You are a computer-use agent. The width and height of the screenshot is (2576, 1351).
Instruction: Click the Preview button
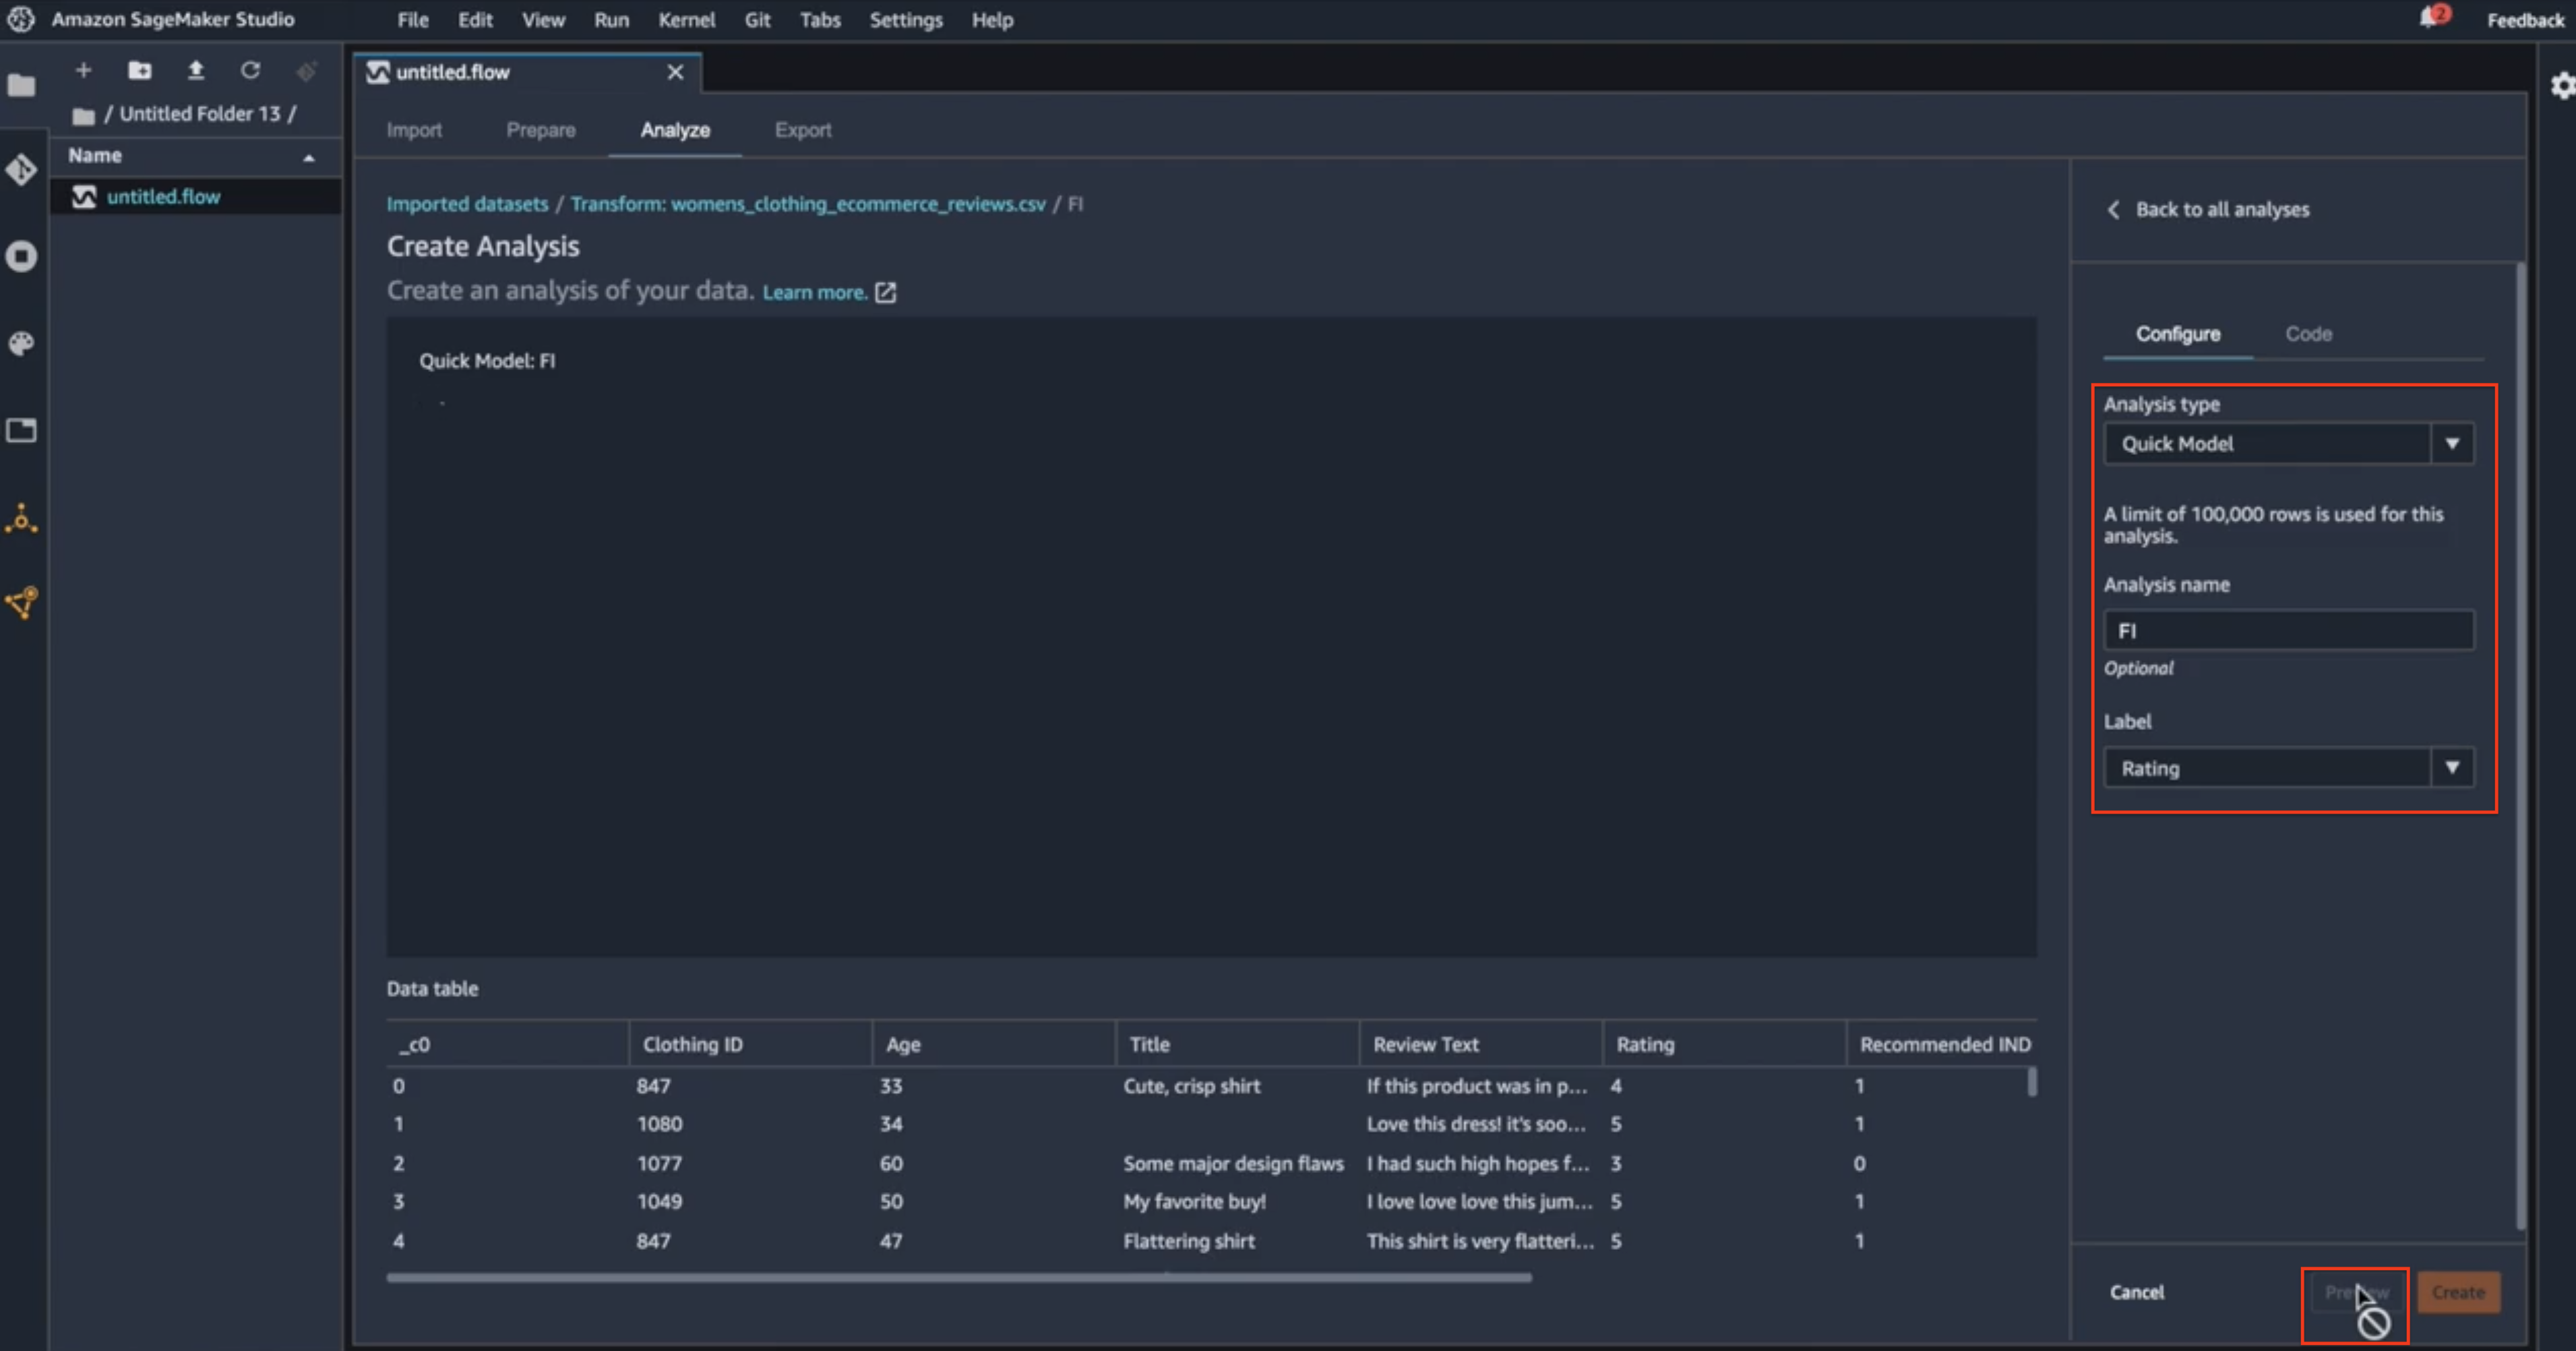(2356, 1292)
